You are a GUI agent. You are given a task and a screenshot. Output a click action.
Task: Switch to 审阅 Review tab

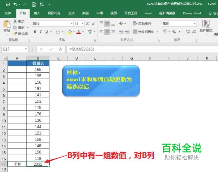[x=100, y=13]
